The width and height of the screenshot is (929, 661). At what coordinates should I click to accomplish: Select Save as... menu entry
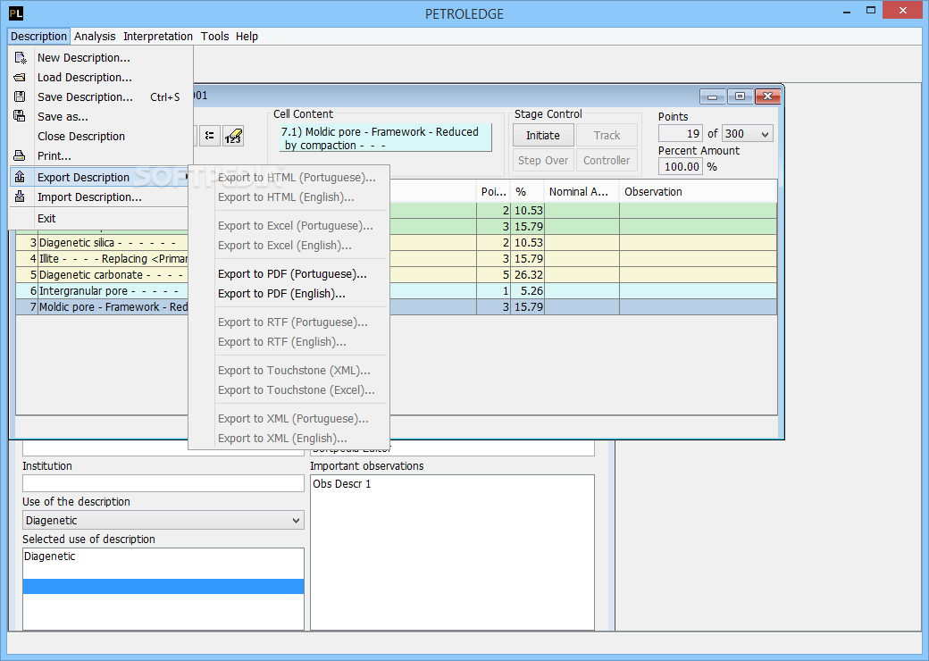(x=101, y=117)
